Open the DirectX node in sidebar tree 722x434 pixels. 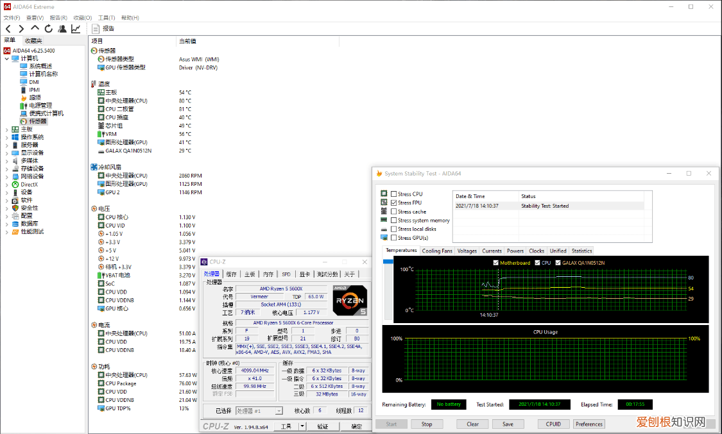[29, 184]
